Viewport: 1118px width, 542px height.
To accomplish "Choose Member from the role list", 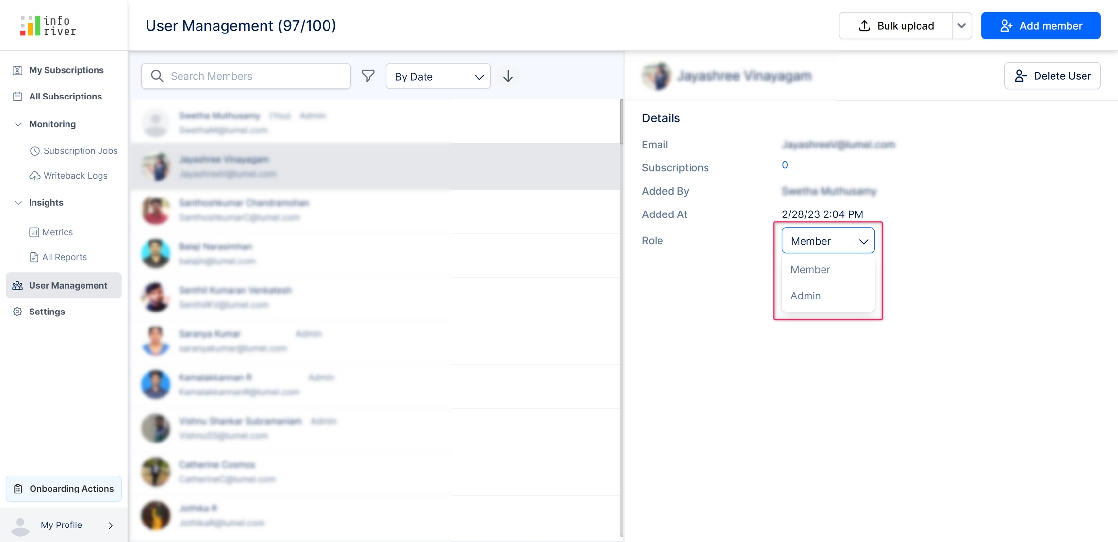I will tap(810, 269).
